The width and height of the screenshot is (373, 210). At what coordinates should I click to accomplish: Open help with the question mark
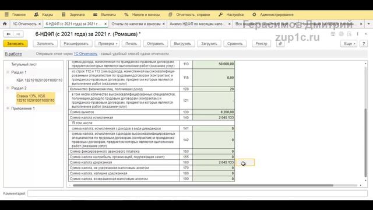pos(364,44)
